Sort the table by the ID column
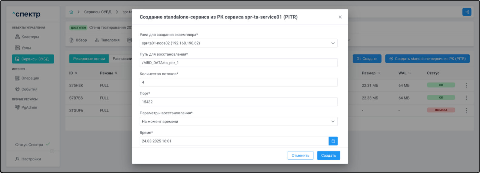The image size is (480, 173). 76,73
